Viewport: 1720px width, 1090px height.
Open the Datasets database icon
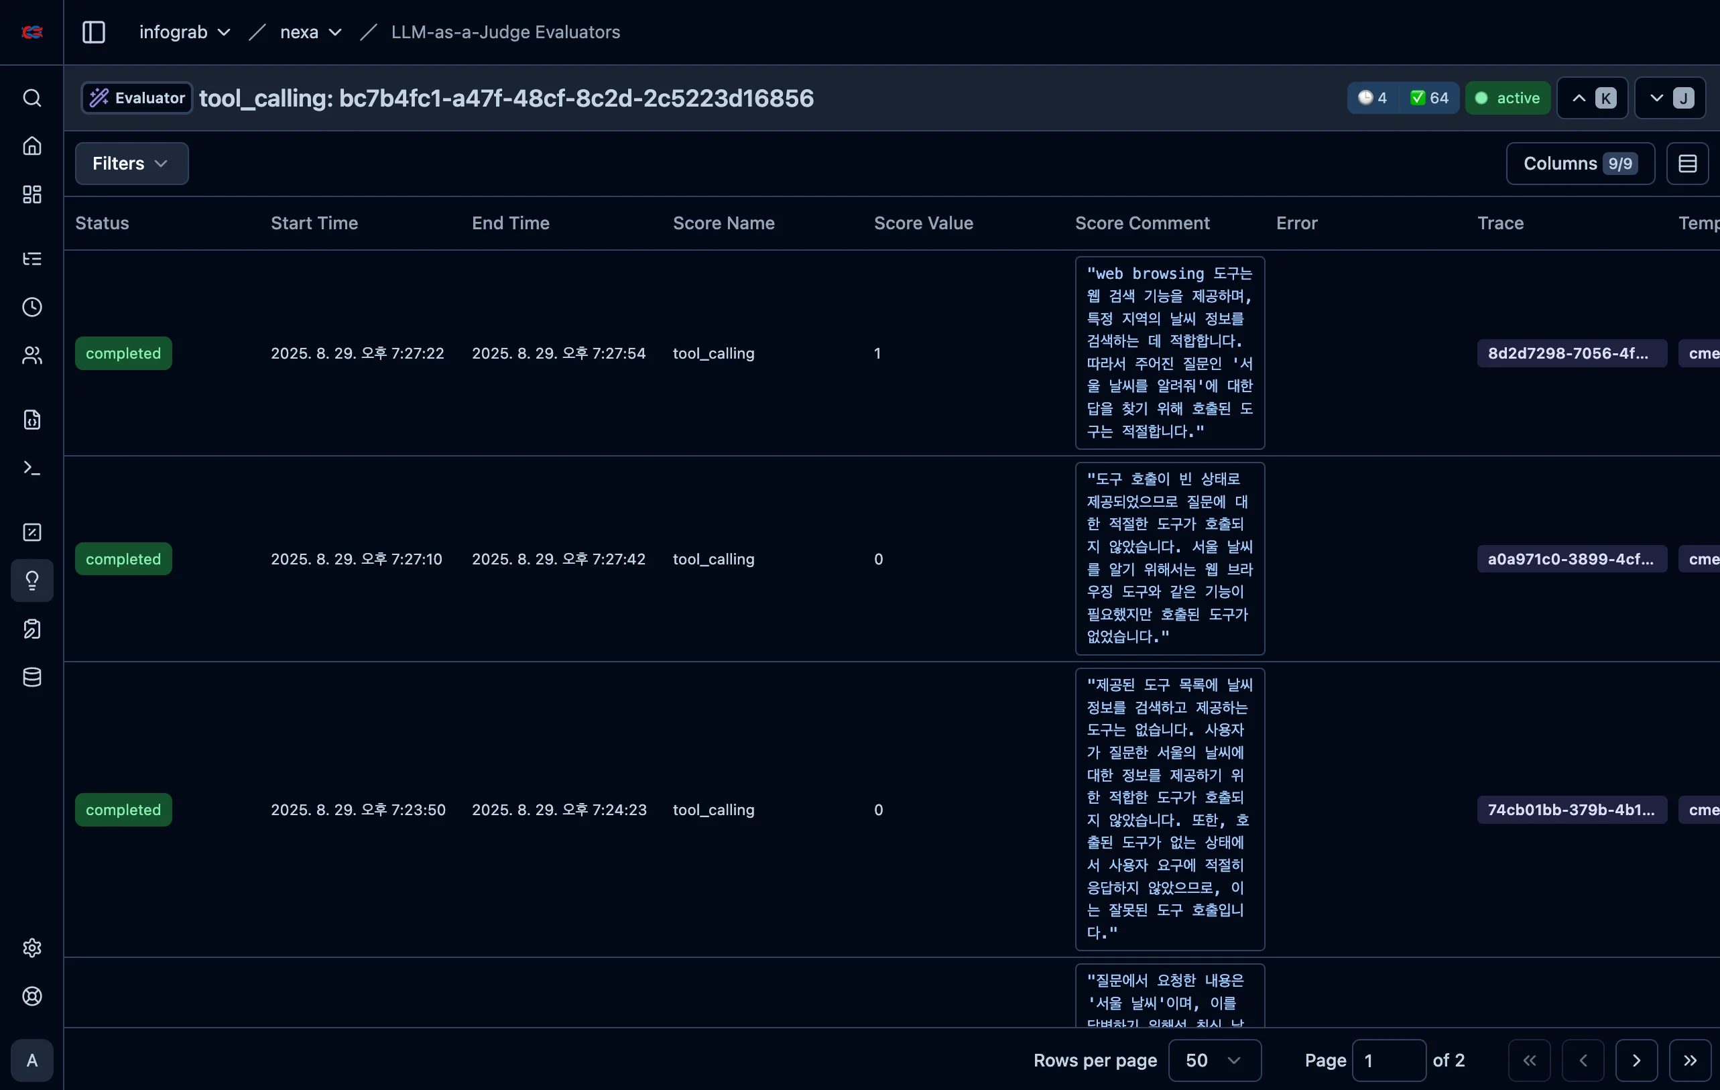[x=32, y=677]
